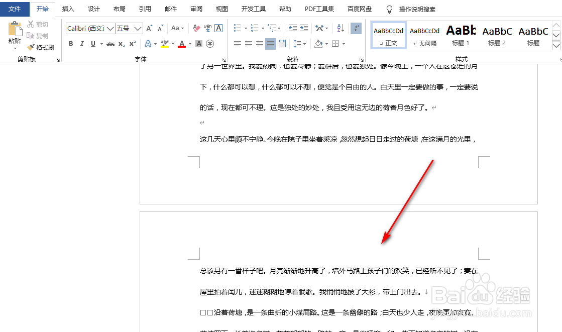Apply the 标题 1 heading style
The image size is (562, 332).
point(461,35)
